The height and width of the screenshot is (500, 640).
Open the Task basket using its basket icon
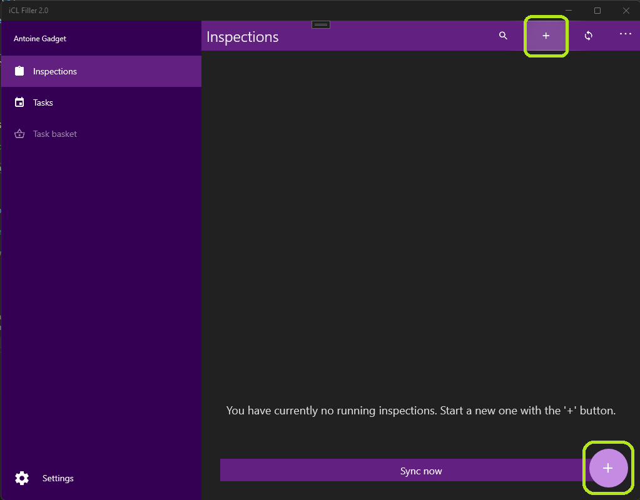[x=19, y=134]
